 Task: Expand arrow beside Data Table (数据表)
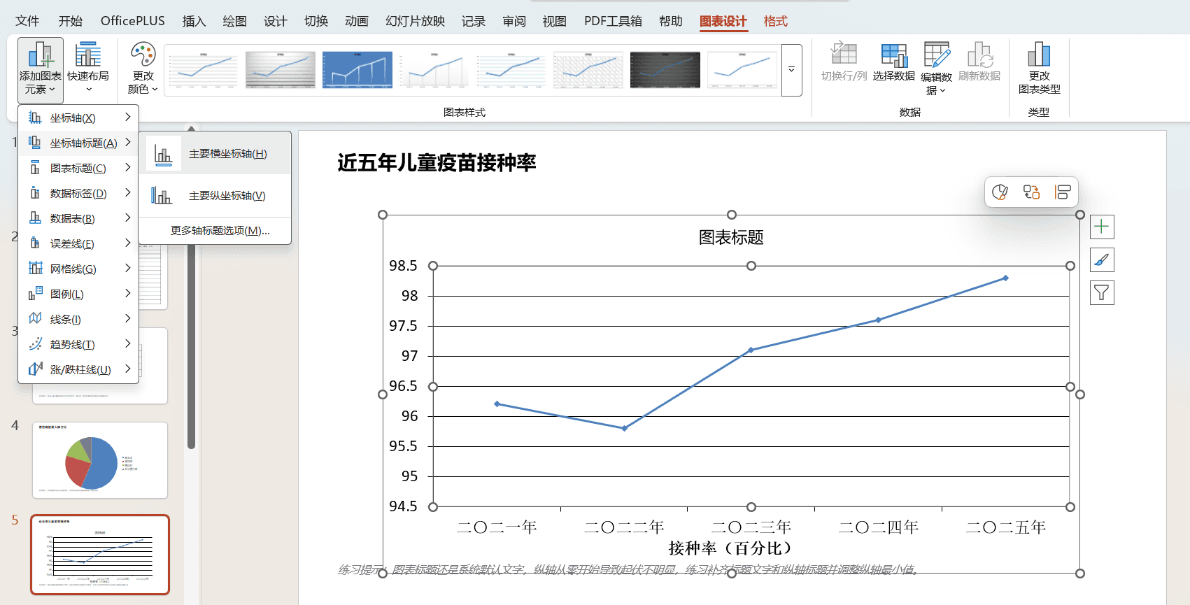pos(128,218)
